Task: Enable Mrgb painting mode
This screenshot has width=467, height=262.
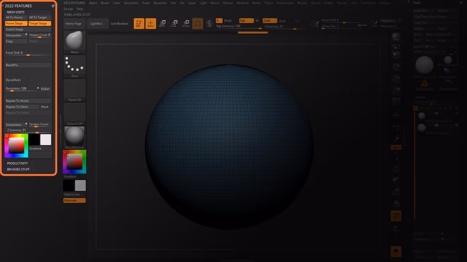Action: coord(228,21)
